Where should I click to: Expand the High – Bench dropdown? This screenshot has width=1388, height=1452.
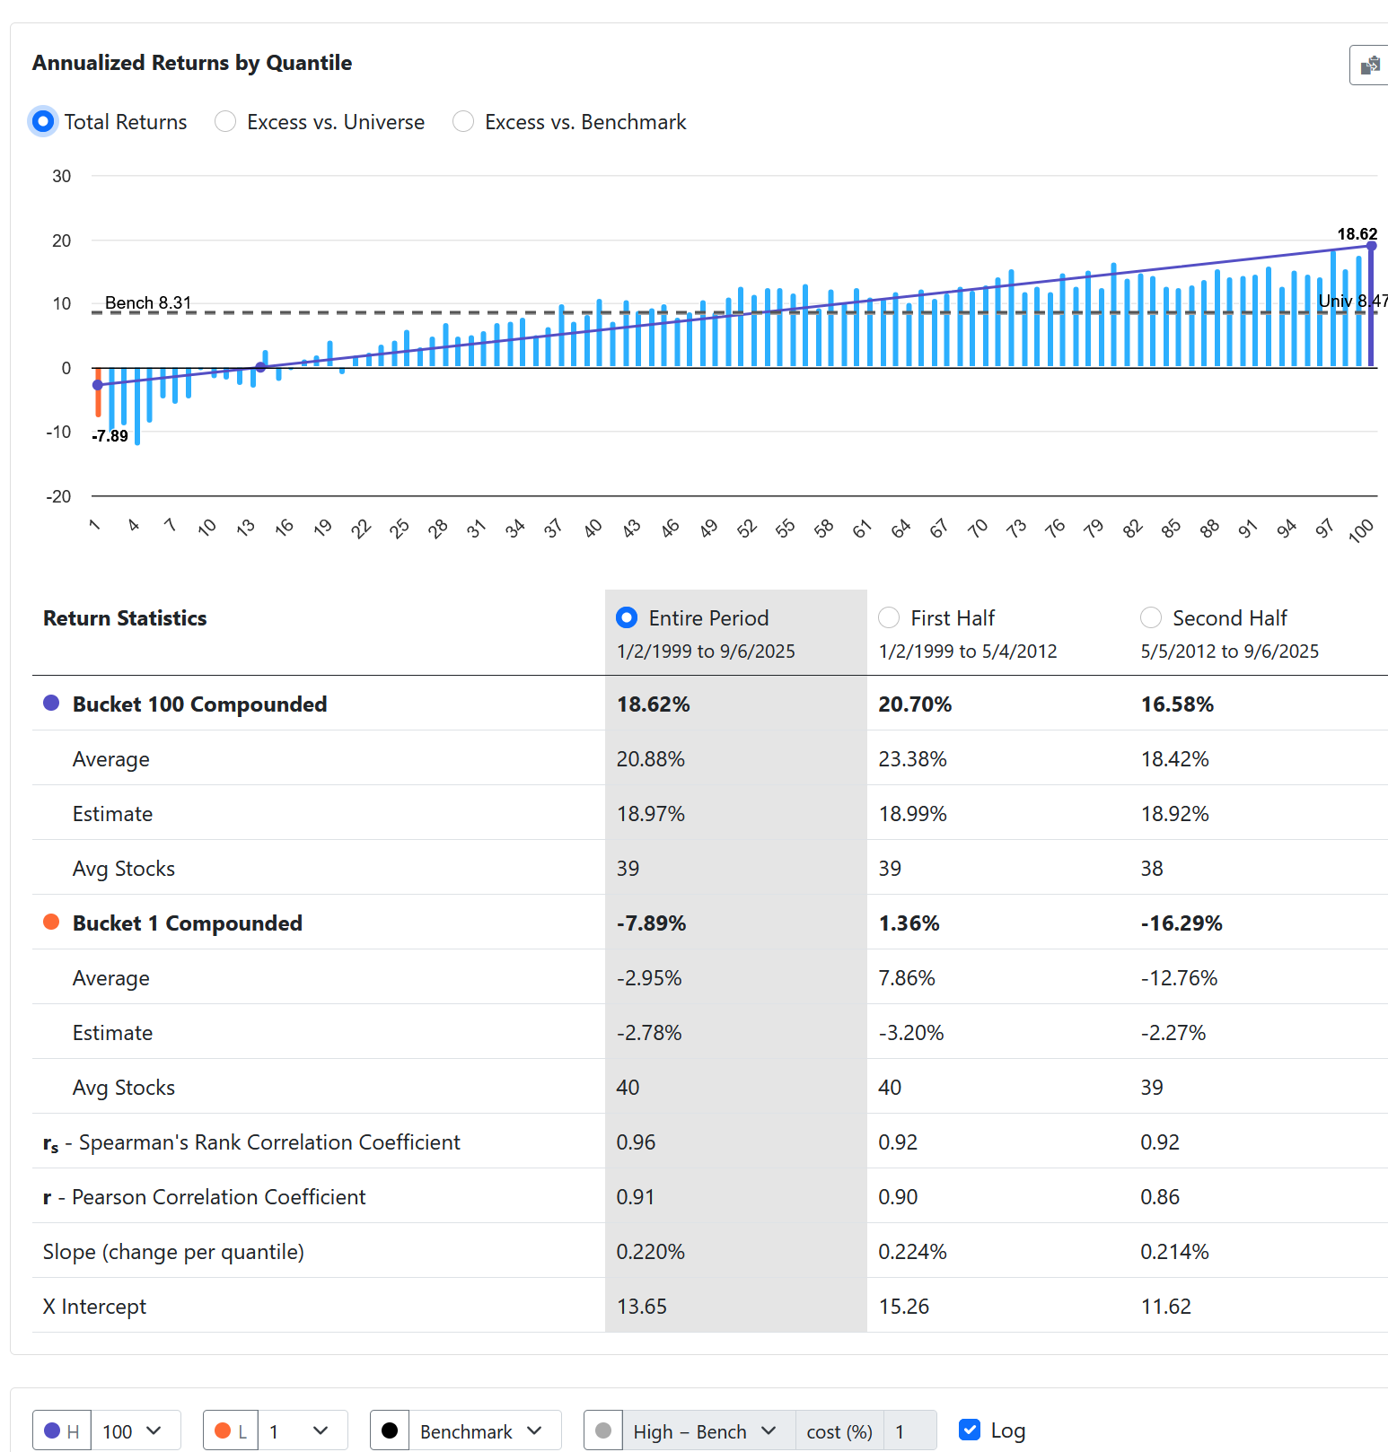pos(705,1430)
